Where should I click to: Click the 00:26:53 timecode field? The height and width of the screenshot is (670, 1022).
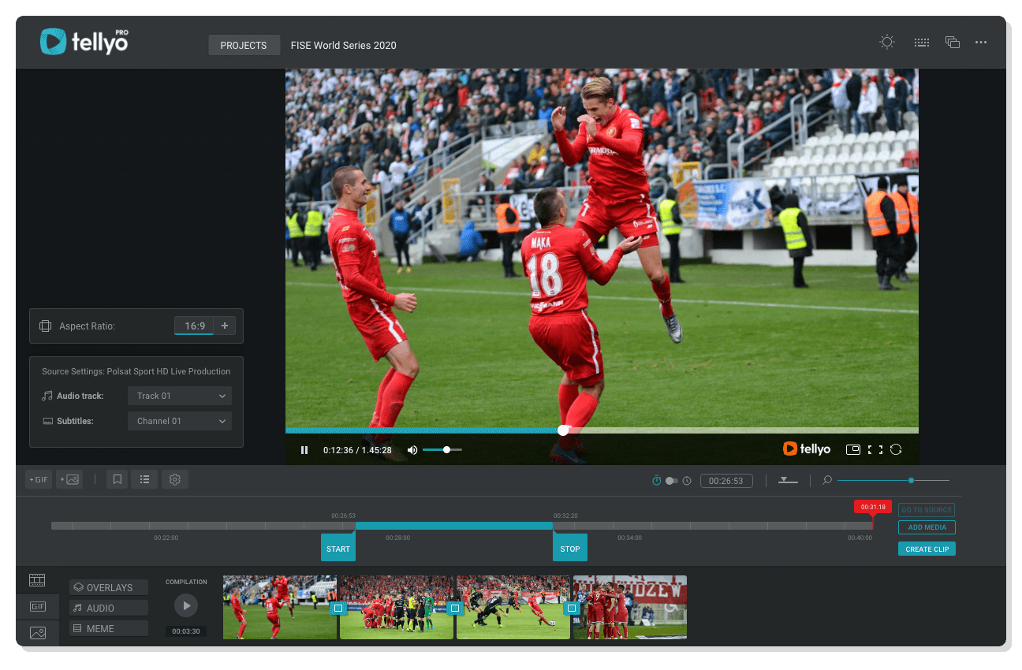pos(726,481)
